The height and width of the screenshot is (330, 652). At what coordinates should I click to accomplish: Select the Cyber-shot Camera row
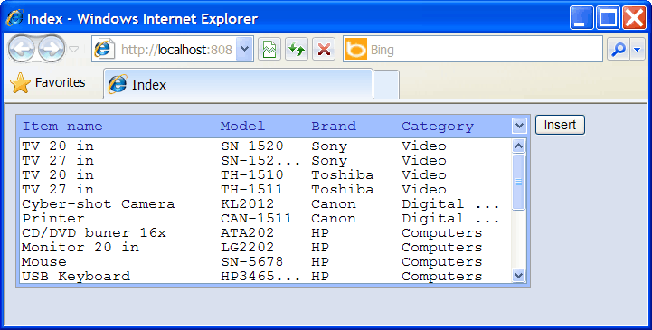pos(265,204)
